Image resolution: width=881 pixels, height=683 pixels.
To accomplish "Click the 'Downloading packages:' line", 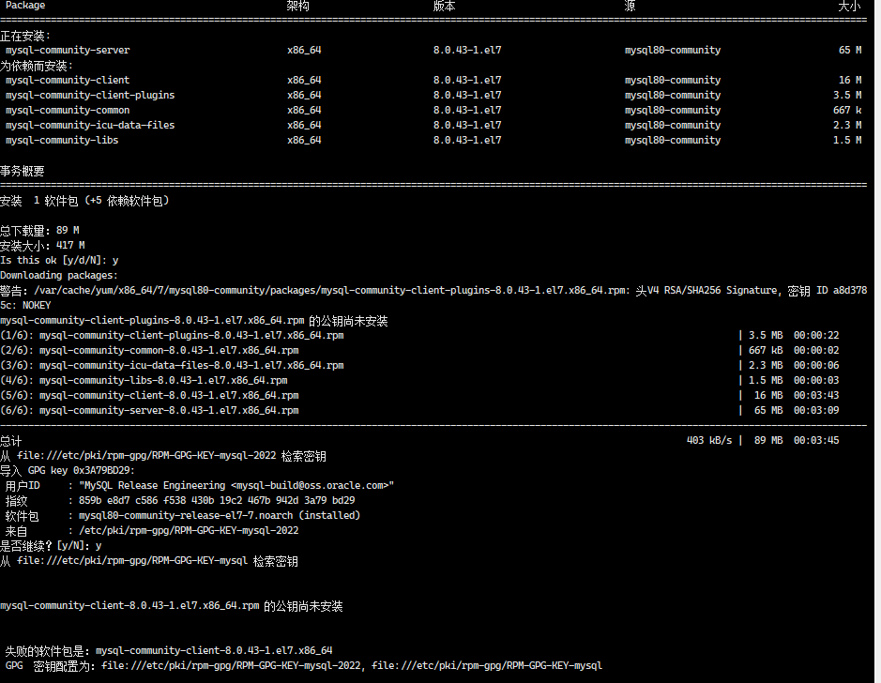I will (59, 275).
